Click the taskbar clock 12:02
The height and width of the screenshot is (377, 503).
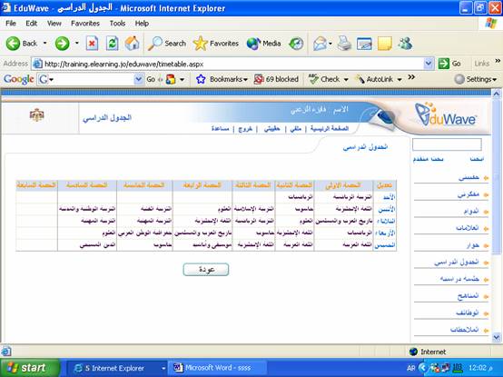click(480, 368)
